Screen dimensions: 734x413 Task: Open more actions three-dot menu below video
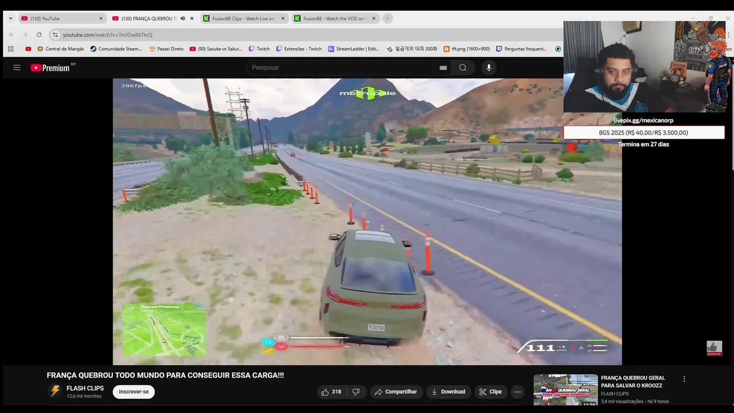[x=517, y=392]
